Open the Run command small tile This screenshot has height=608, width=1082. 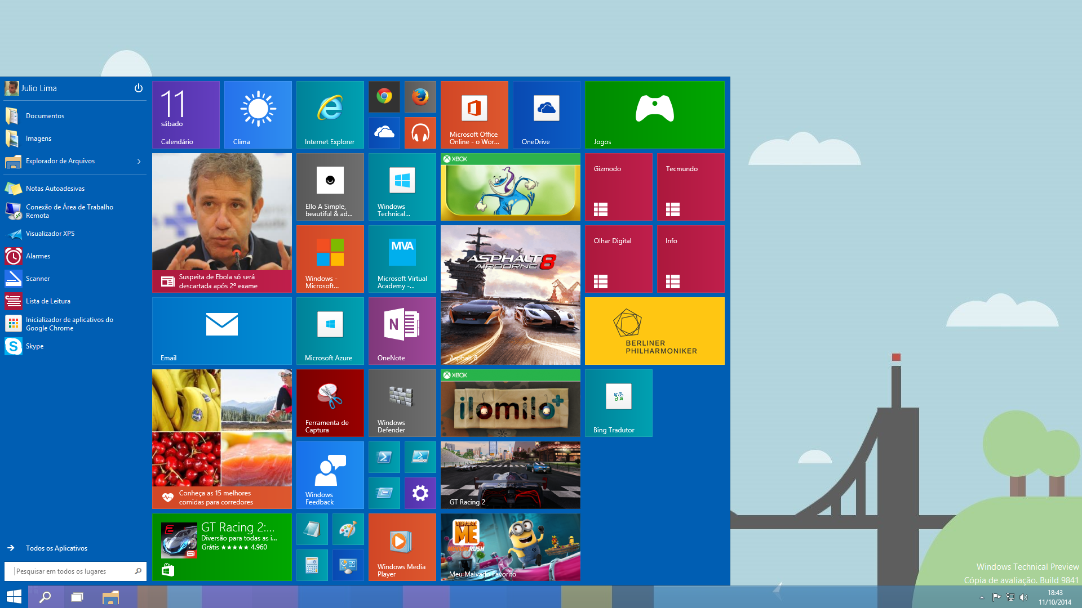(x=384, y=493)
